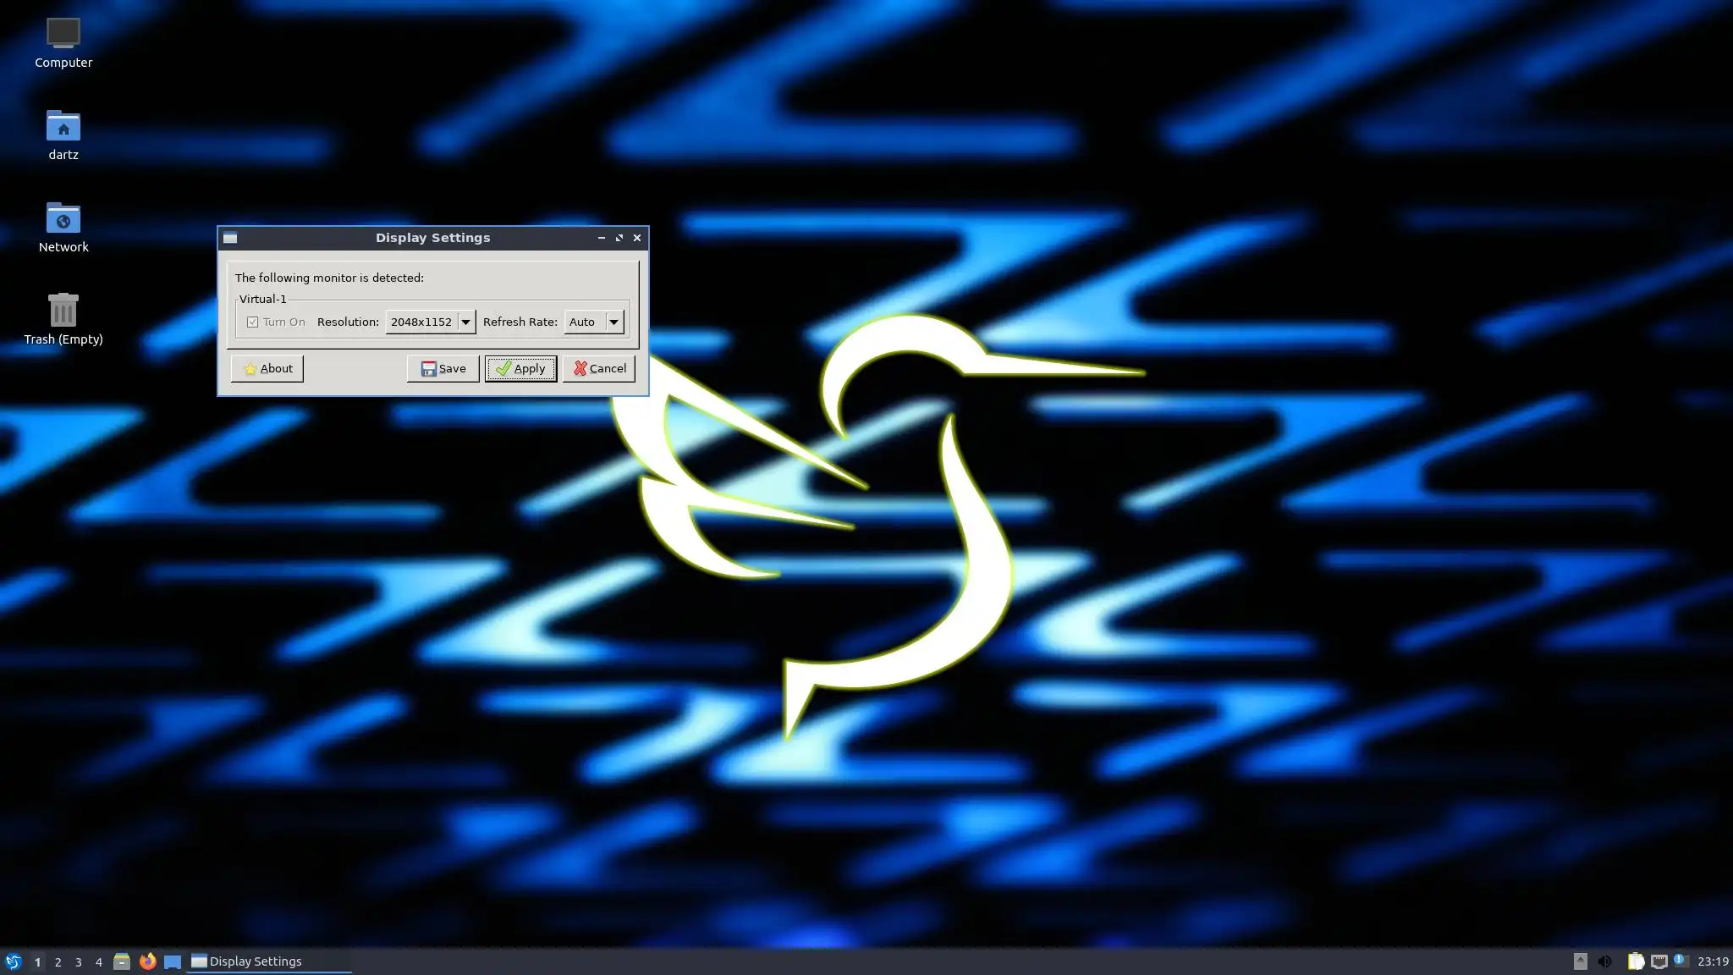Click the volume speaker tray icon
The height and width of the screenshot is (975, 1733).
point(1604,961)
